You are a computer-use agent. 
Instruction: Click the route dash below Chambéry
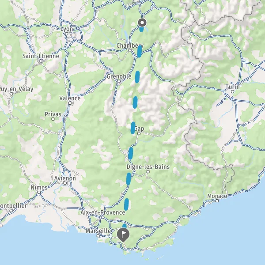click(x=140, y=51)
